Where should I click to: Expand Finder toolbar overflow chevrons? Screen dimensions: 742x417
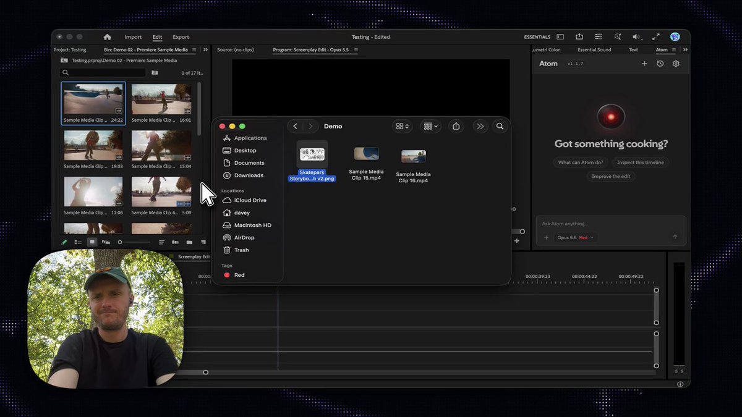tap(480, 126)
